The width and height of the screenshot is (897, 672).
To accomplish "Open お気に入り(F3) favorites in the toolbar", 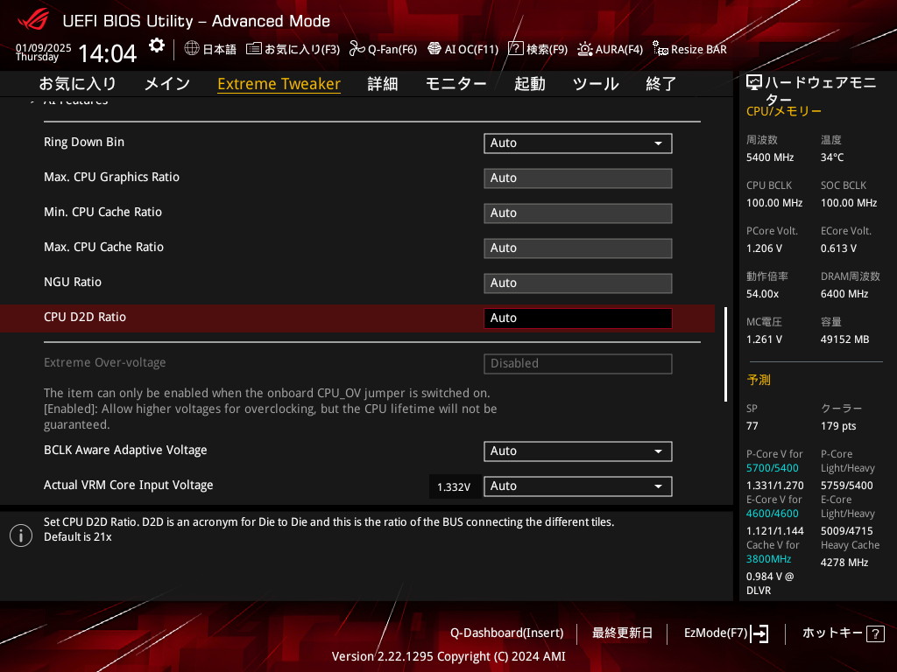I will pyautogui.click(x=254, y=49).
